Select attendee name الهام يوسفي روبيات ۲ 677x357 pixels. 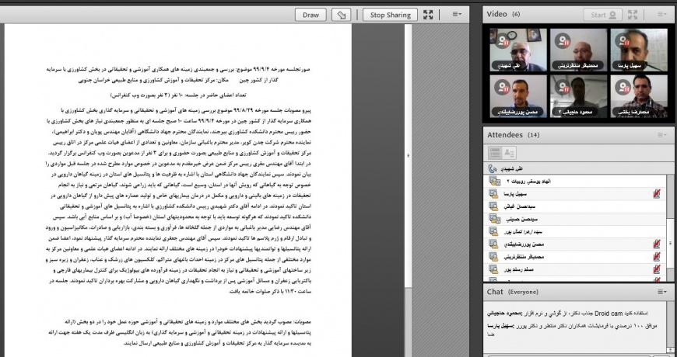click(x=529, y=182)
